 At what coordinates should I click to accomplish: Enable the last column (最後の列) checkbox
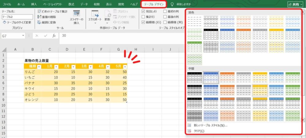tap(165, 17)
